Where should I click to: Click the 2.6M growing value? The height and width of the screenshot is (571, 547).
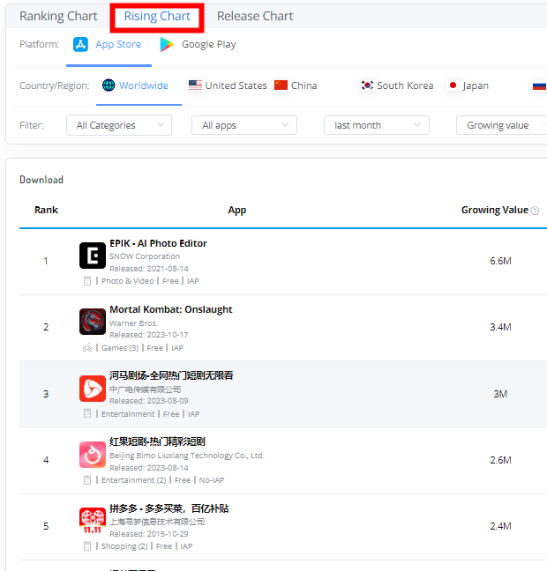click(x=500, y=460)
